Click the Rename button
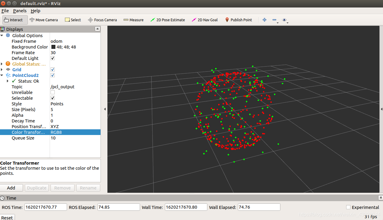 [88, 188]
